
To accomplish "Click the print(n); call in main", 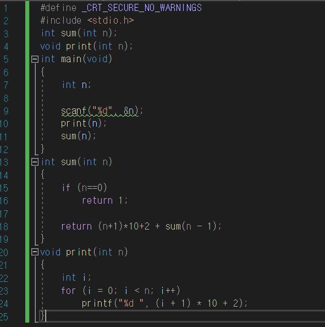I will click(84, 123).
